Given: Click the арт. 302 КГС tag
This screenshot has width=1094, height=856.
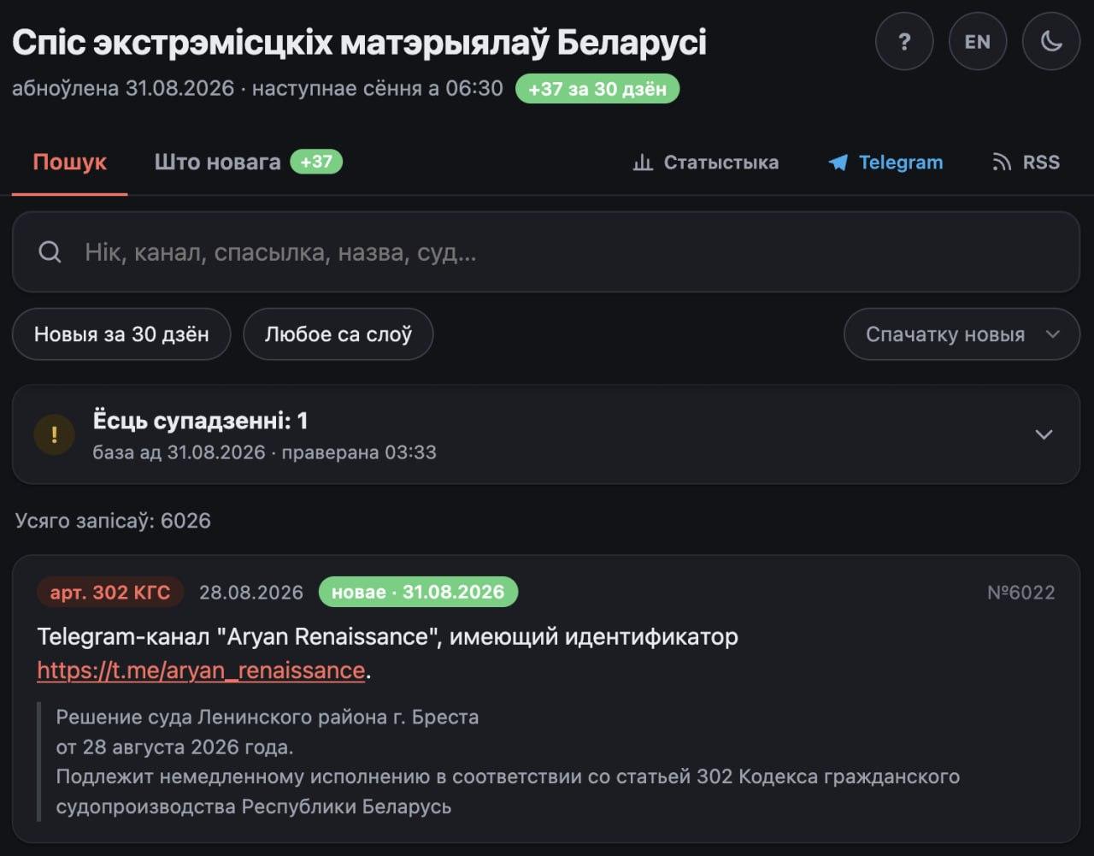Looking at the screenshot, I should (x=110, y=592).
